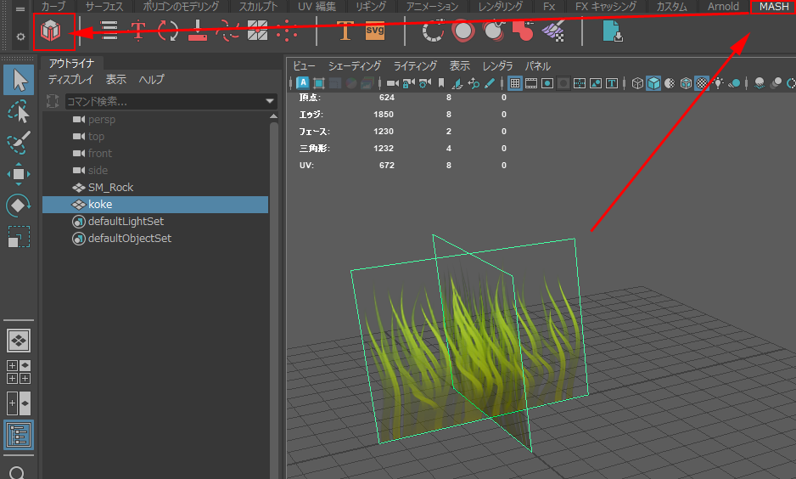The image size is (796, 479).
Task: Toggle Wireframe shading in viewport
Action: point(637,82)
